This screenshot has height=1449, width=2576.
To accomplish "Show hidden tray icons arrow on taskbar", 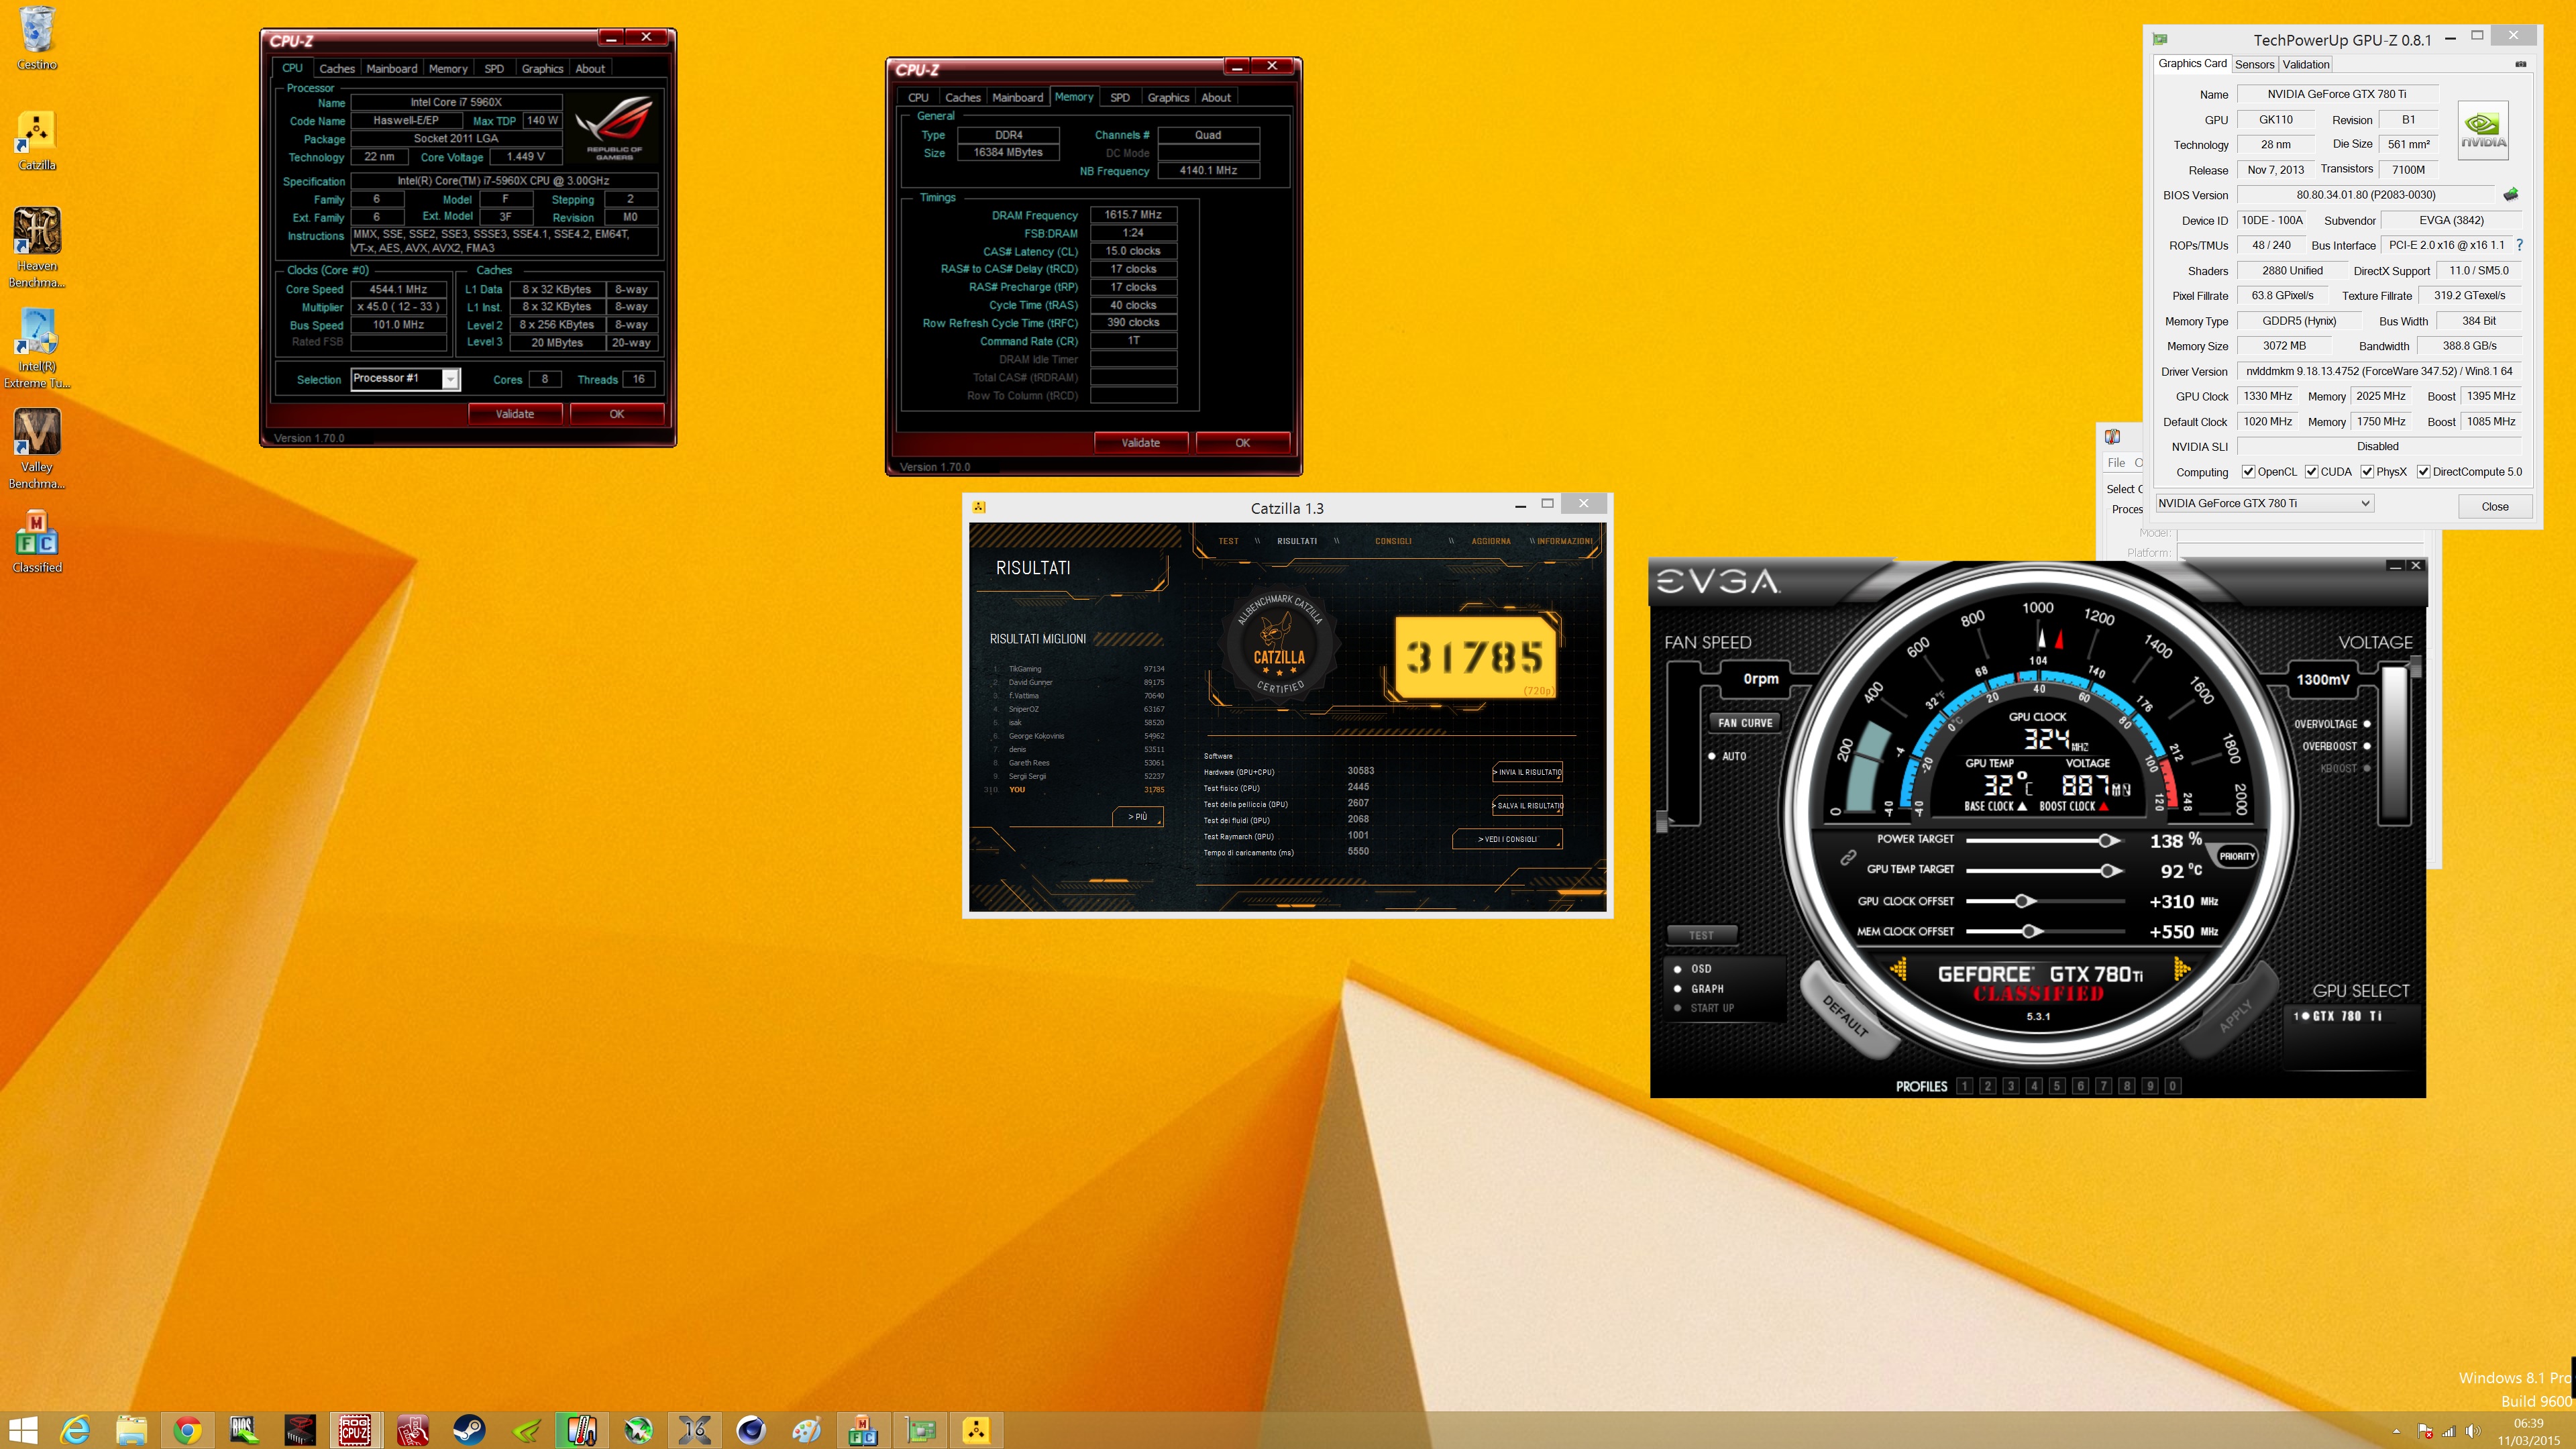I will coord(2396,1431).
